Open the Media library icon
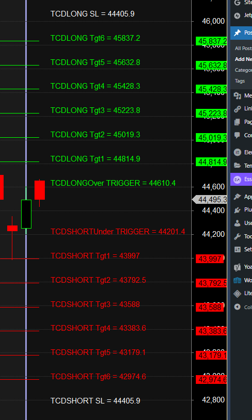The height and width of the screenshot is (420, 252). coord(237,95)
